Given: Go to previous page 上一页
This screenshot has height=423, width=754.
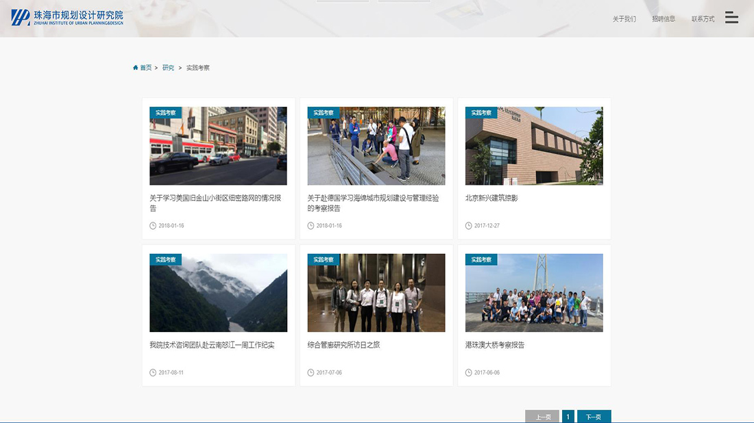Looking at the screenshot, I should [542, 416].
